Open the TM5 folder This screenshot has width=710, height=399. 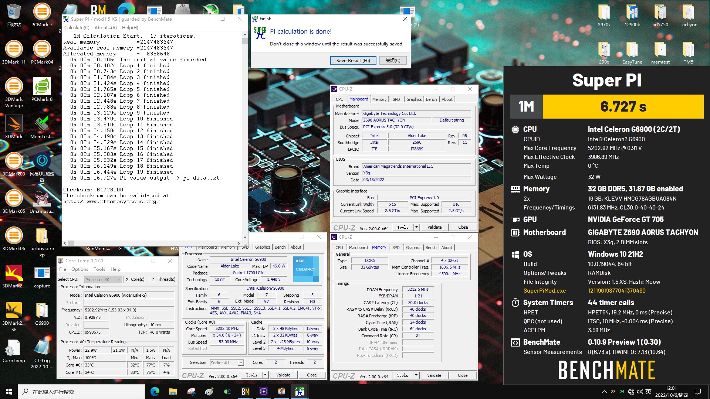point(688,52)
